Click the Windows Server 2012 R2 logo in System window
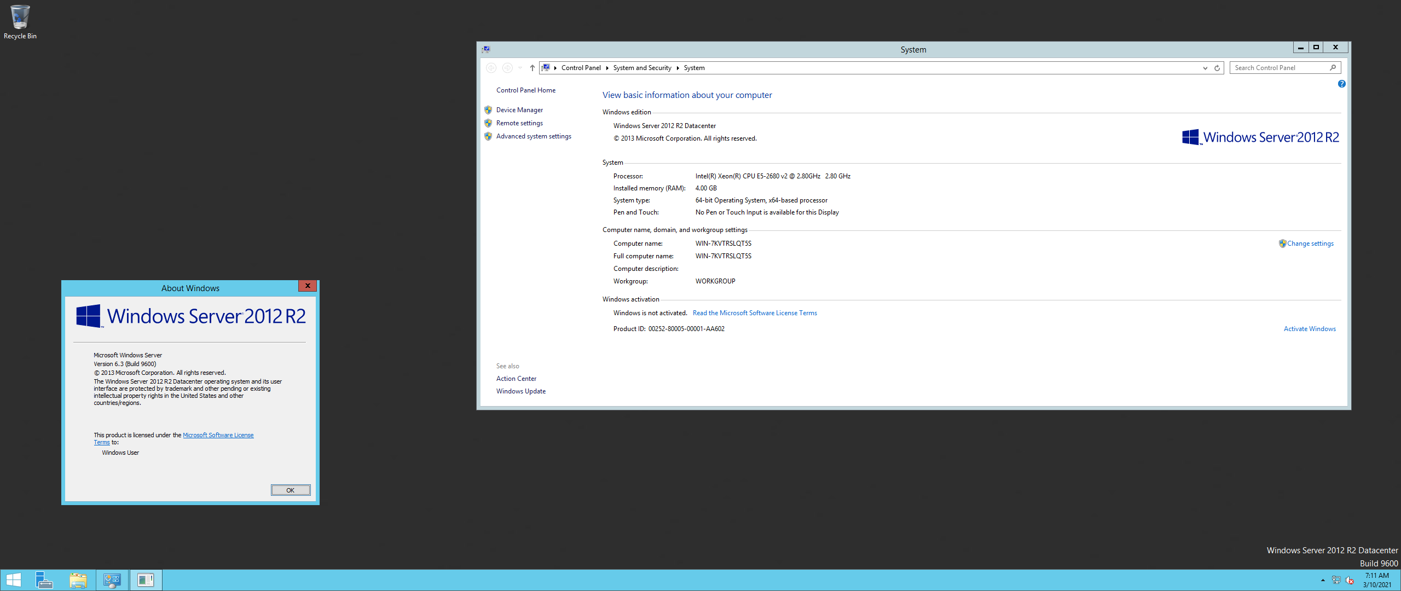Viewport: 1401px width, 591px height. (1260, 137)
